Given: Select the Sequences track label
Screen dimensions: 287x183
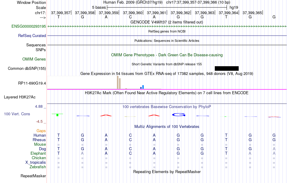Looking at the screenshot, I should pos(36,45).
